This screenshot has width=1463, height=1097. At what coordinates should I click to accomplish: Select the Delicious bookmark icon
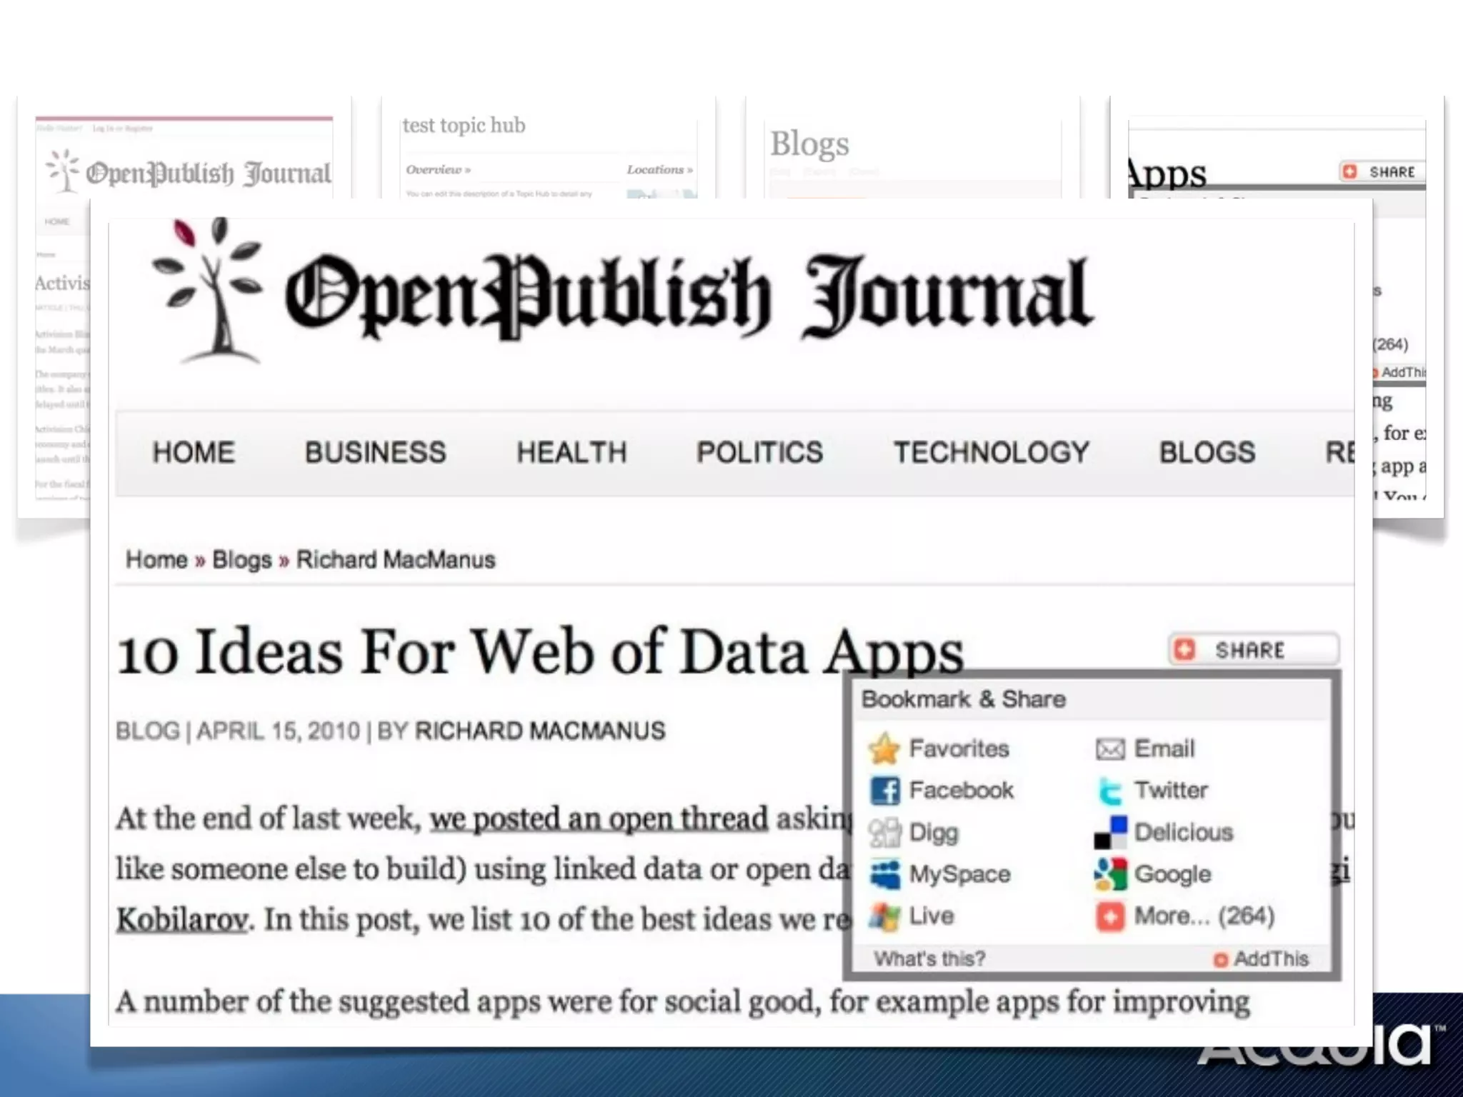point(1110,833)
